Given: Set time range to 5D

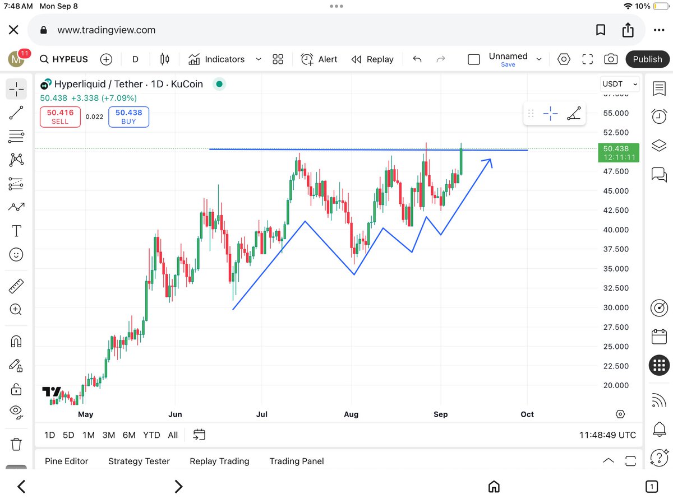Looking at the screenshot, I should point(68,435).
